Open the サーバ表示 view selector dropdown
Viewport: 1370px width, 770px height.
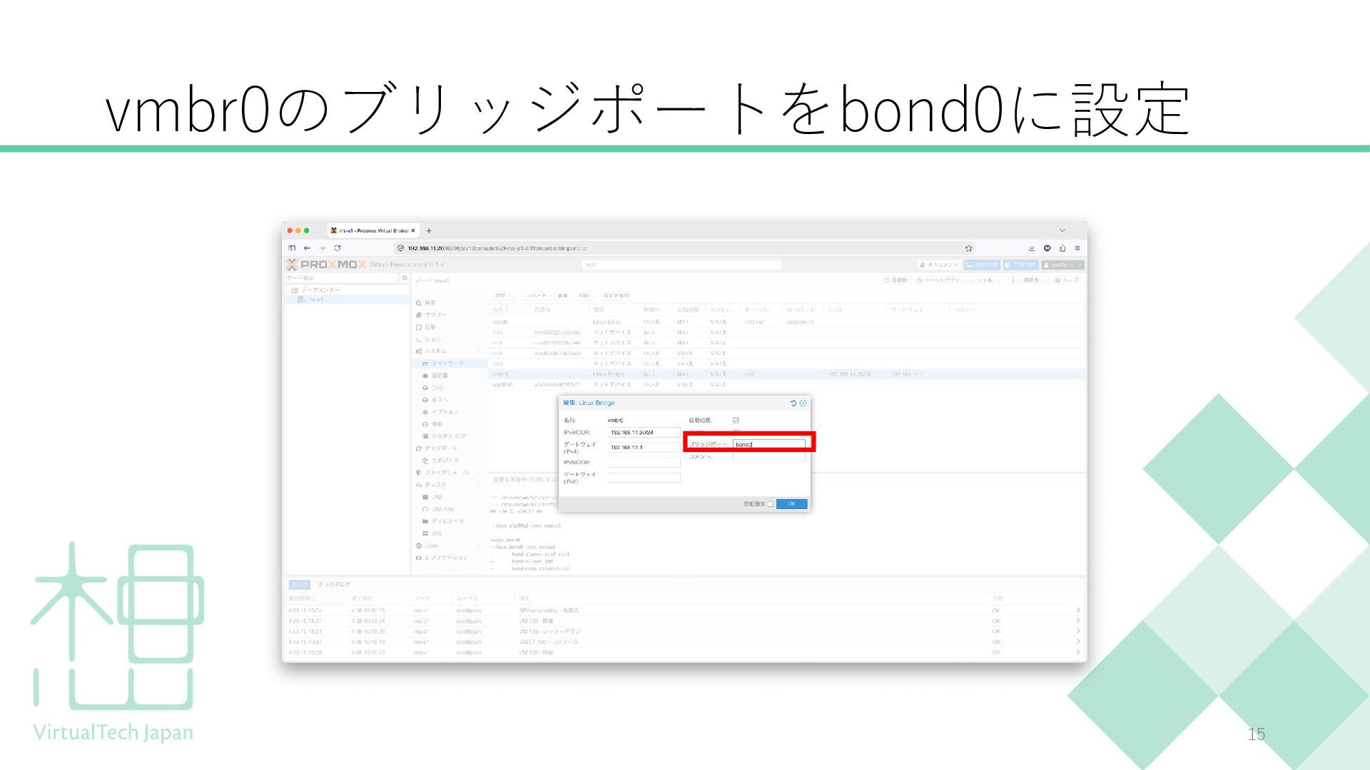pyautogui.click(x=341, y=279)
